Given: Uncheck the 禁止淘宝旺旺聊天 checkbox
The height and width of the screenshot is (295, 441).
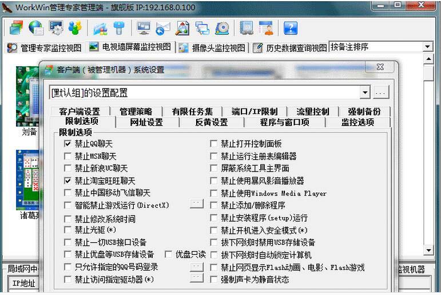Looking at the screenshot, I should click(67, 181).
